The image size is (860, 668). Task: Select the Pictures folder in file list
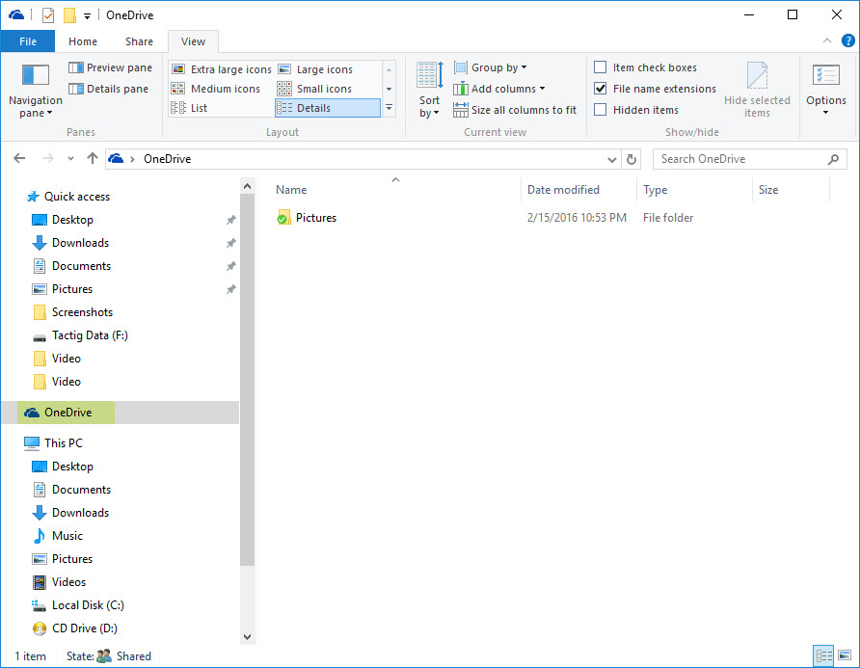[x=316, y=218]
